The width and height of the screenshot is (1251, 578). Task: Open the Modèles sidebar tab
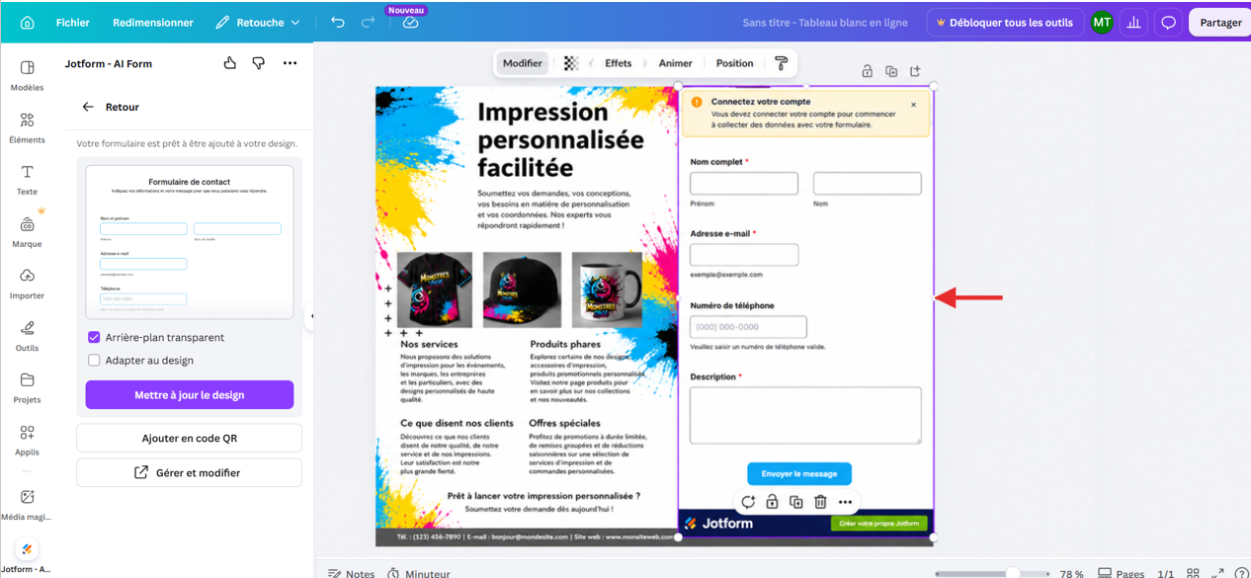27,75
